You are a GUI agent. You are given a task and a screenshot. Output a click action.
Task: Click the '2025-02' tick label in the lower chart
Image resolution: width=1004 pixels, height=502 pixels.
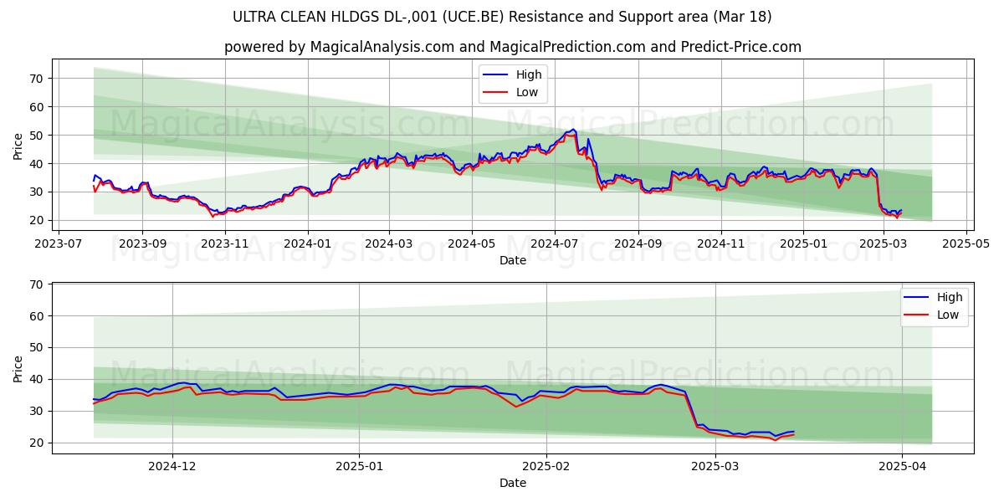tap(547, 465)
